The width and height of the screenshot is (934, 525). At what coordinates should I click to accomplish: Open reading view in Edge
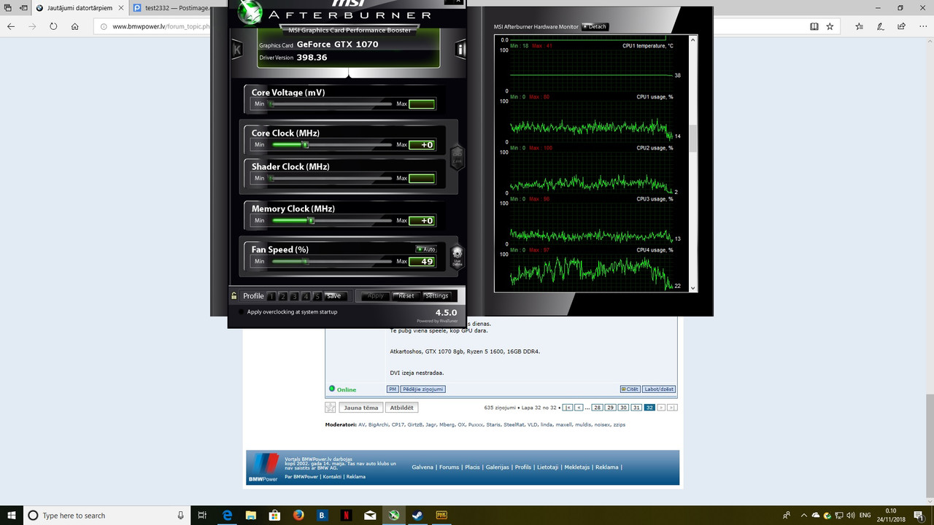[814, 26]
